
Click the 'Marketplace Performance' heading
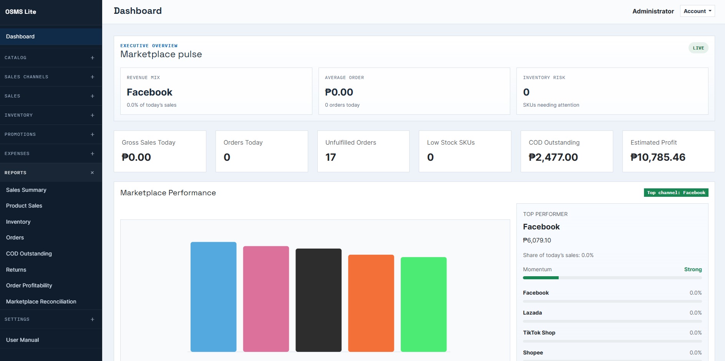tap(168, 193)
